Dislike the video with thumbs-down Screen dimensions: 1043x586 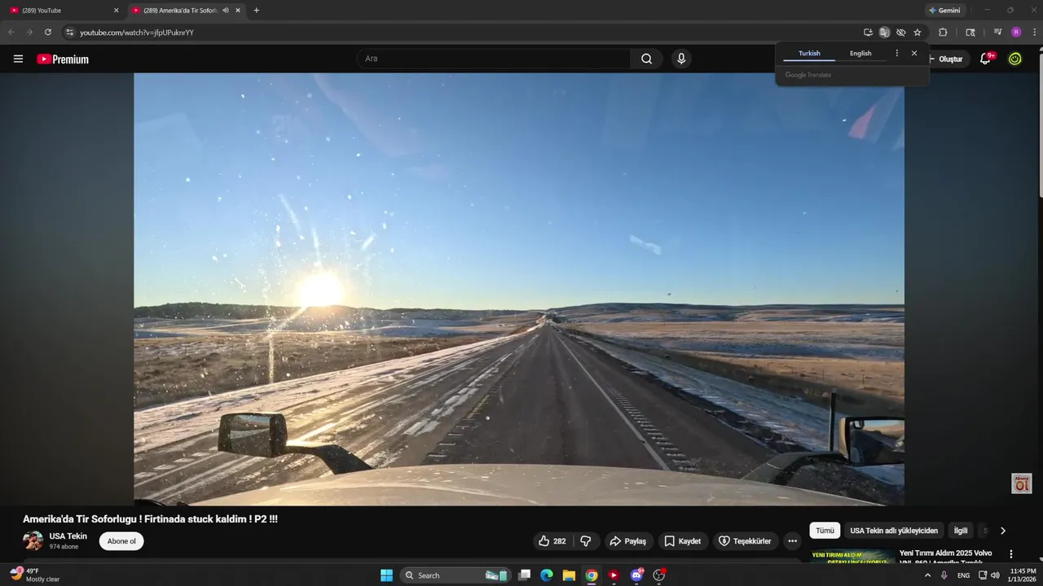585,541
